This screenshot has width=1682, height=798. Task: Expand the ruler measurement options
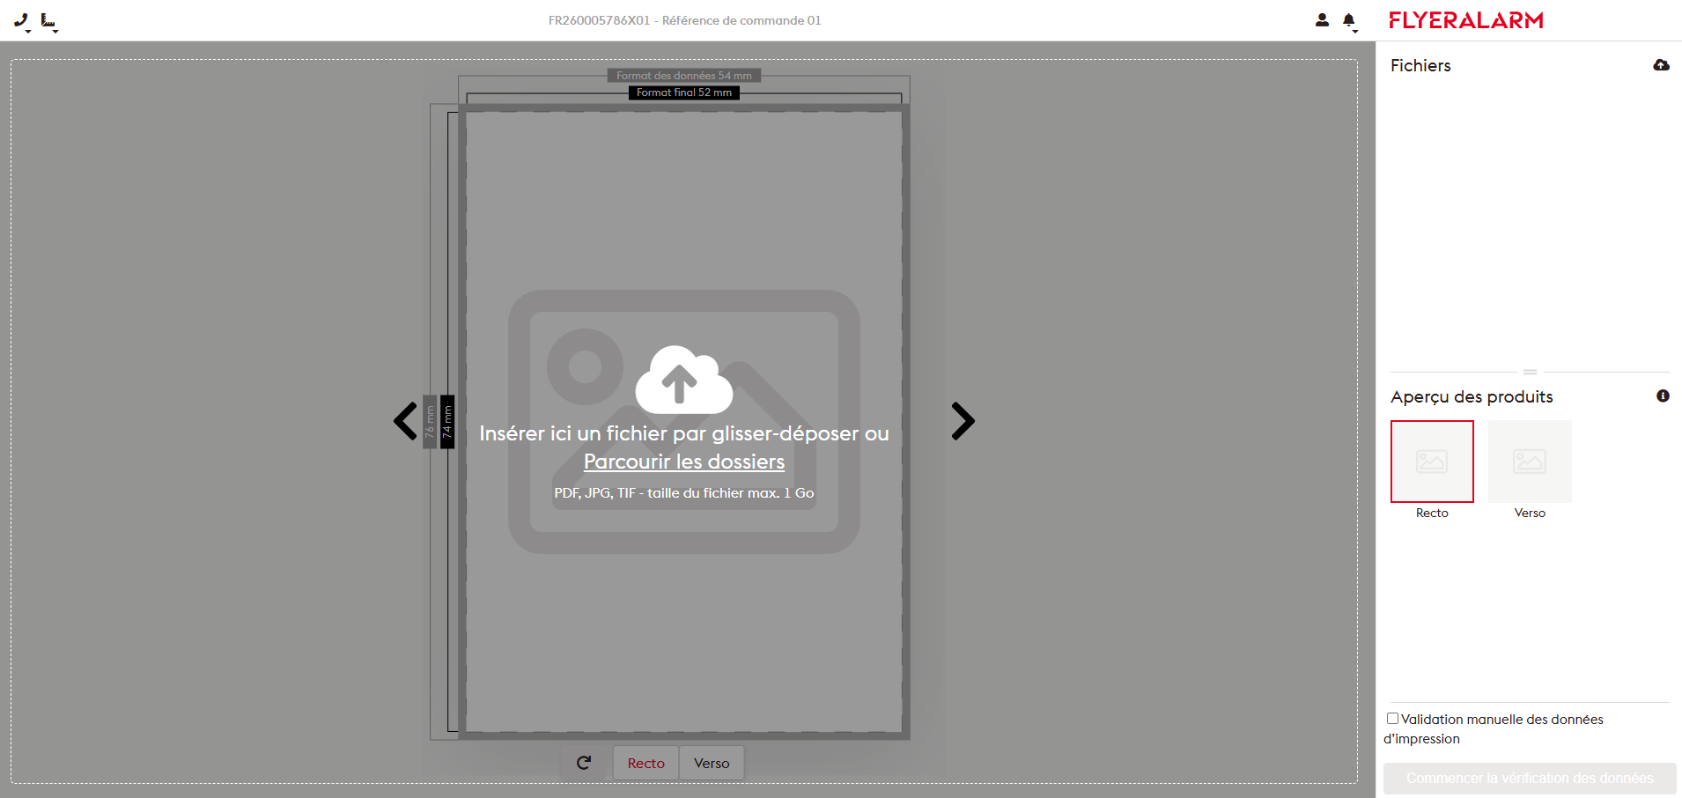pyautogui.click(x=49, y=21)
